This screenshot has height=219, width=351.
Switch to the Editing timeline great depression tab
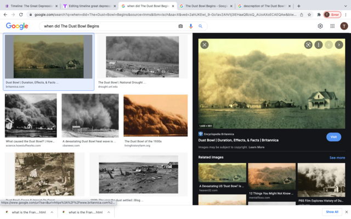coord(89,6)
